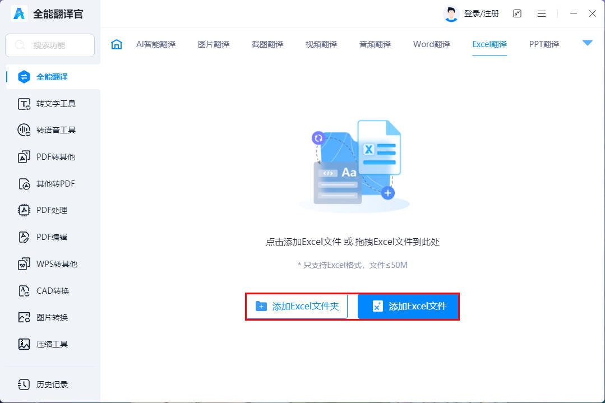
Task: Open the hamburger menu icon
Action: (541, 14)
